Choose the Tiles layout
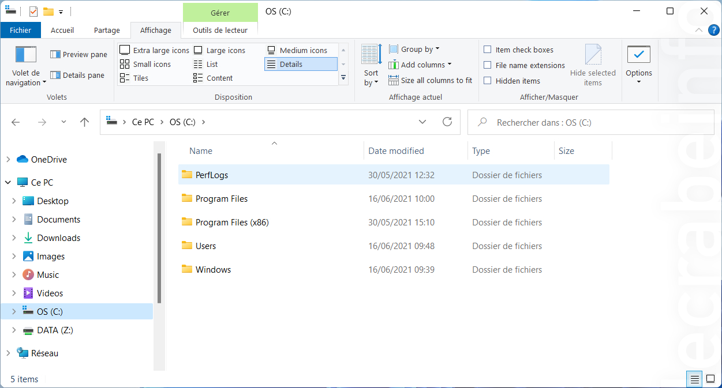722x388 pixels. pyautogui.click(x=134, y=78)
